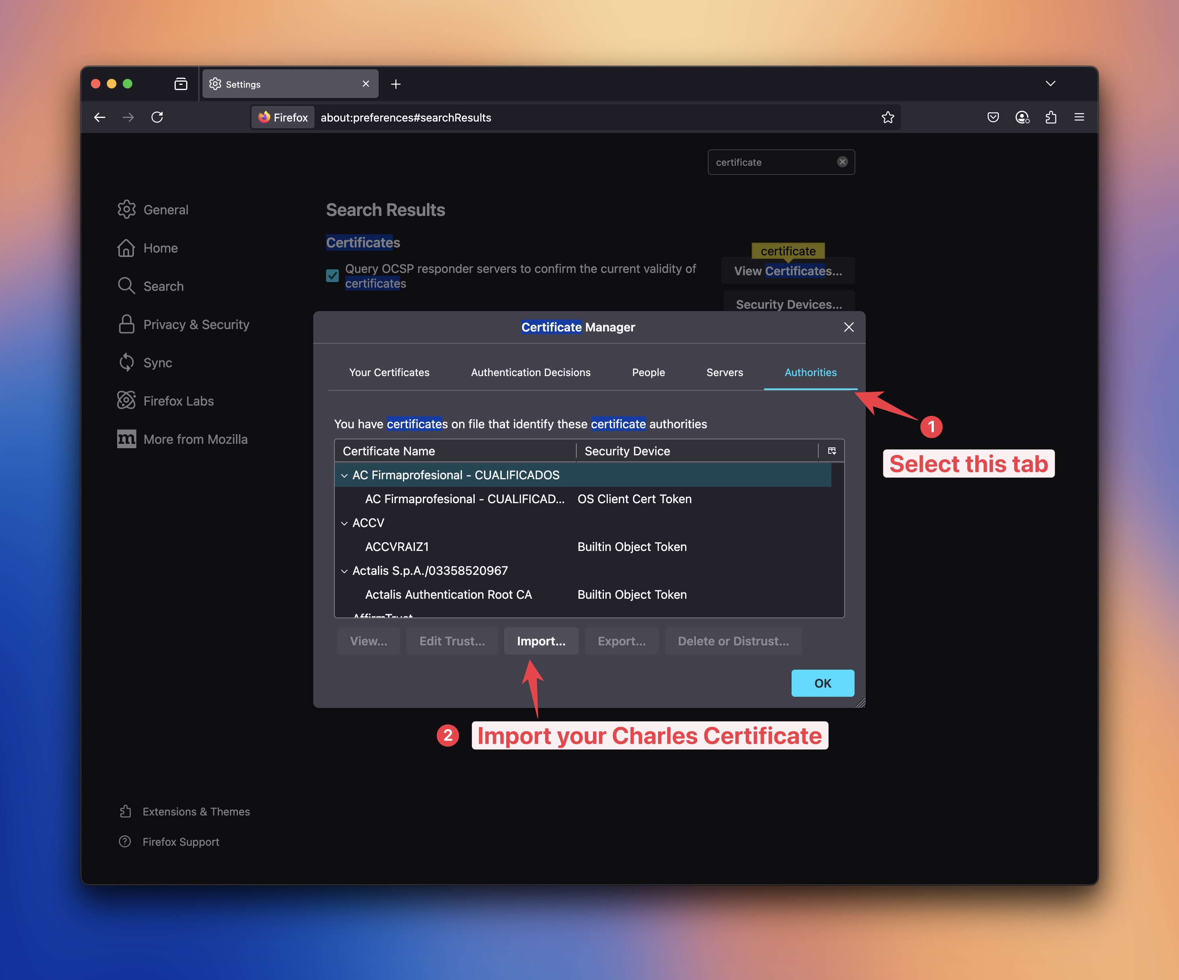Click the Security Devices... button
Viewport: 1179px width, 980px height.
click(789, 302)
